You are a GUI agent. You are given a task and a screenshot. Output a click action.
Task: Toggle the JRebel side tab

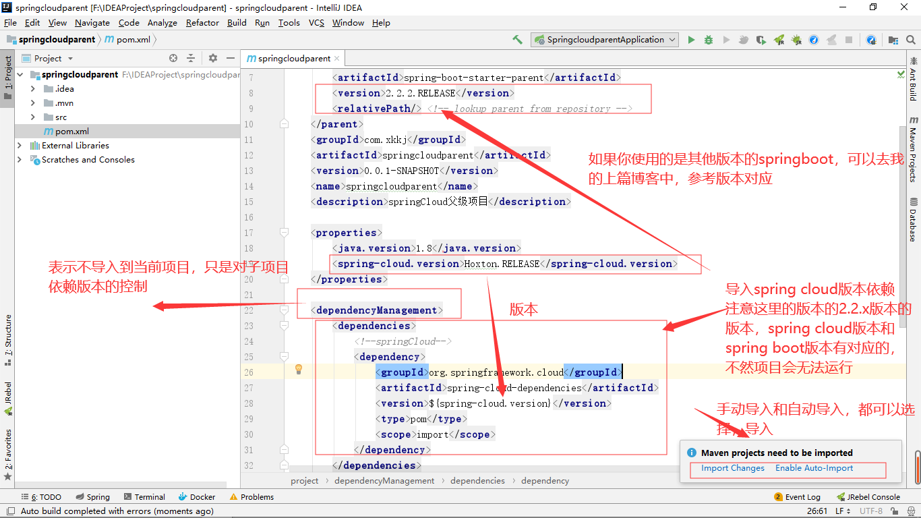coord(7,399)
